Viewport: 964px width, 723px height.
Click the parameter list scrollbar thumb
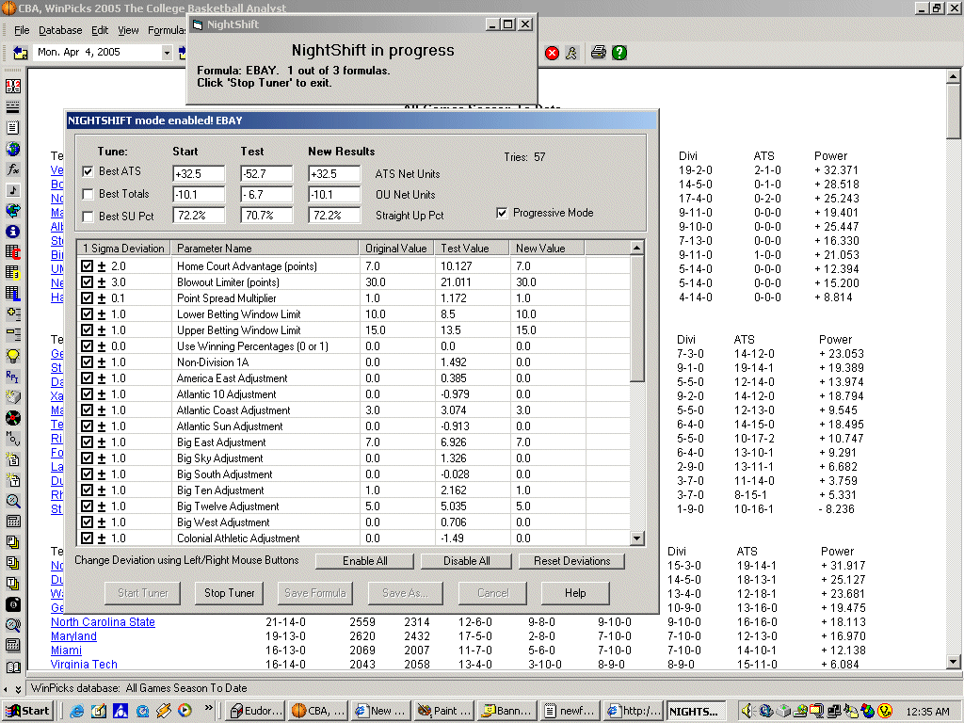tap(637, 318)
